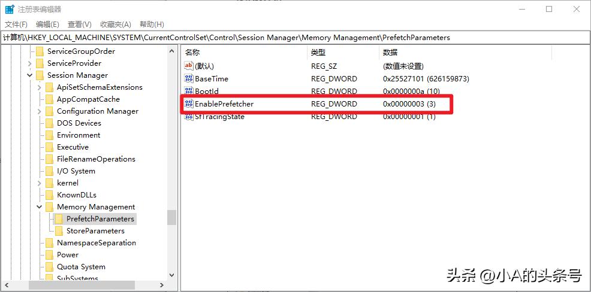Expand the Configuration Manager node
The width and height of the screenshot is (591, 292).
coord(40,111)
